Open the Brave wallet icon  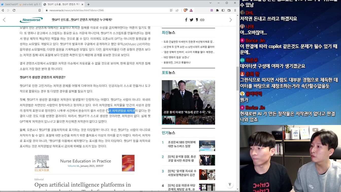coord(229,10)
